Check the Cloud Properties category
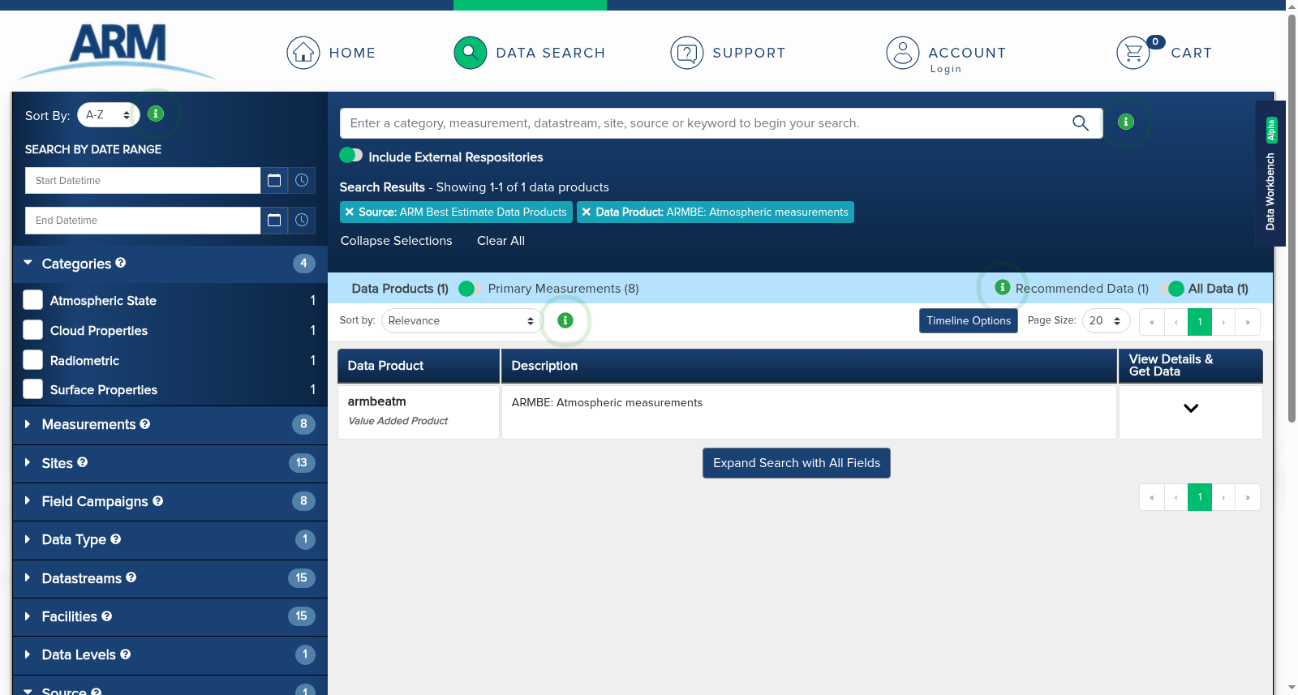The image size is (1298, 695). tap(33, 330)
